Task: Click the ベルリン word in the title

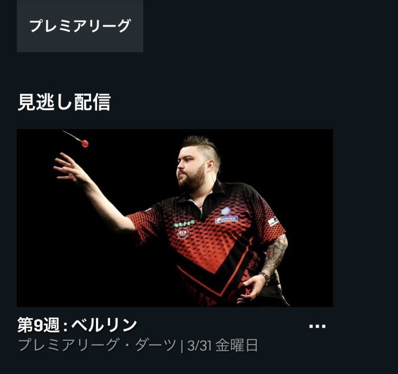Action: click(x=104, y=326)
